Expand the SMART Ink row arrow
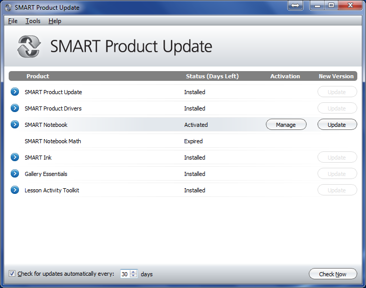 click(x=15, y=157)
